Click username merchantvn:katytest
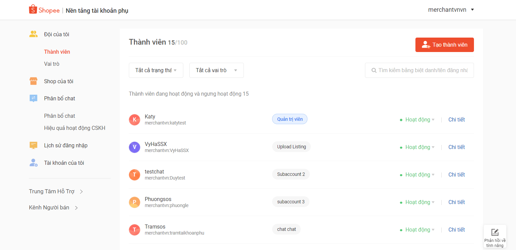 165,123
